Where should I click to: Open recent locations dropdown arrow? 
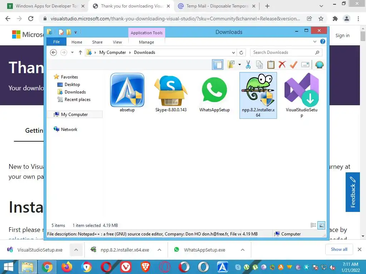72,52
